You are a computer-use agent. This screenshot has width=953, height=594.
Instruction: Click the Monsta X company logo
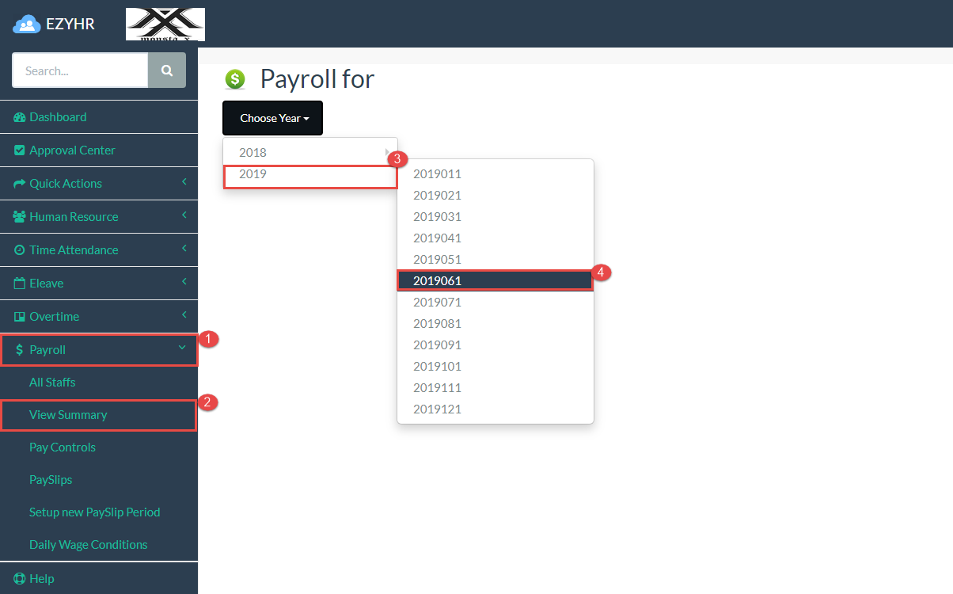pos(165,25)
